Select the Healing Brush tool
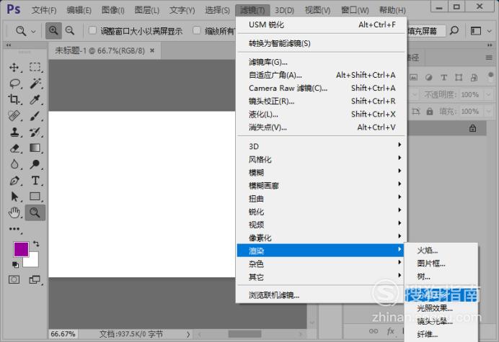 pos(14,116)
